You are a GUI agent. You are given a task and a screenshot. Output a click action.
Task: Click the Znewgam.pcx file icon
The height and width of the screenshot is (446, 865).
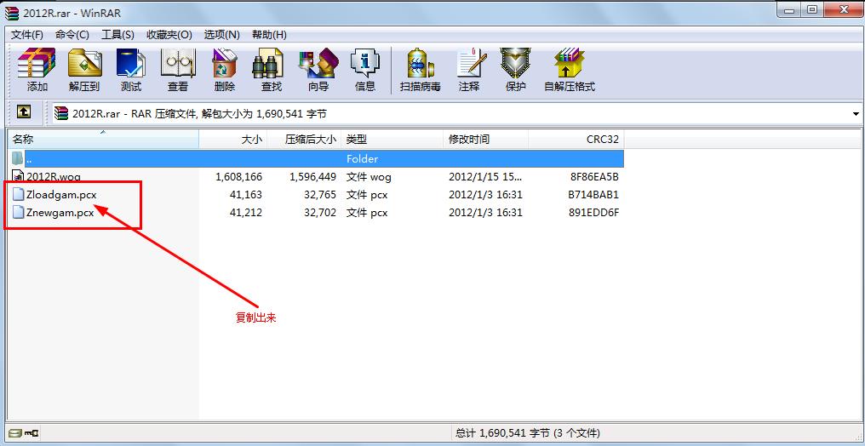point(18,212)
